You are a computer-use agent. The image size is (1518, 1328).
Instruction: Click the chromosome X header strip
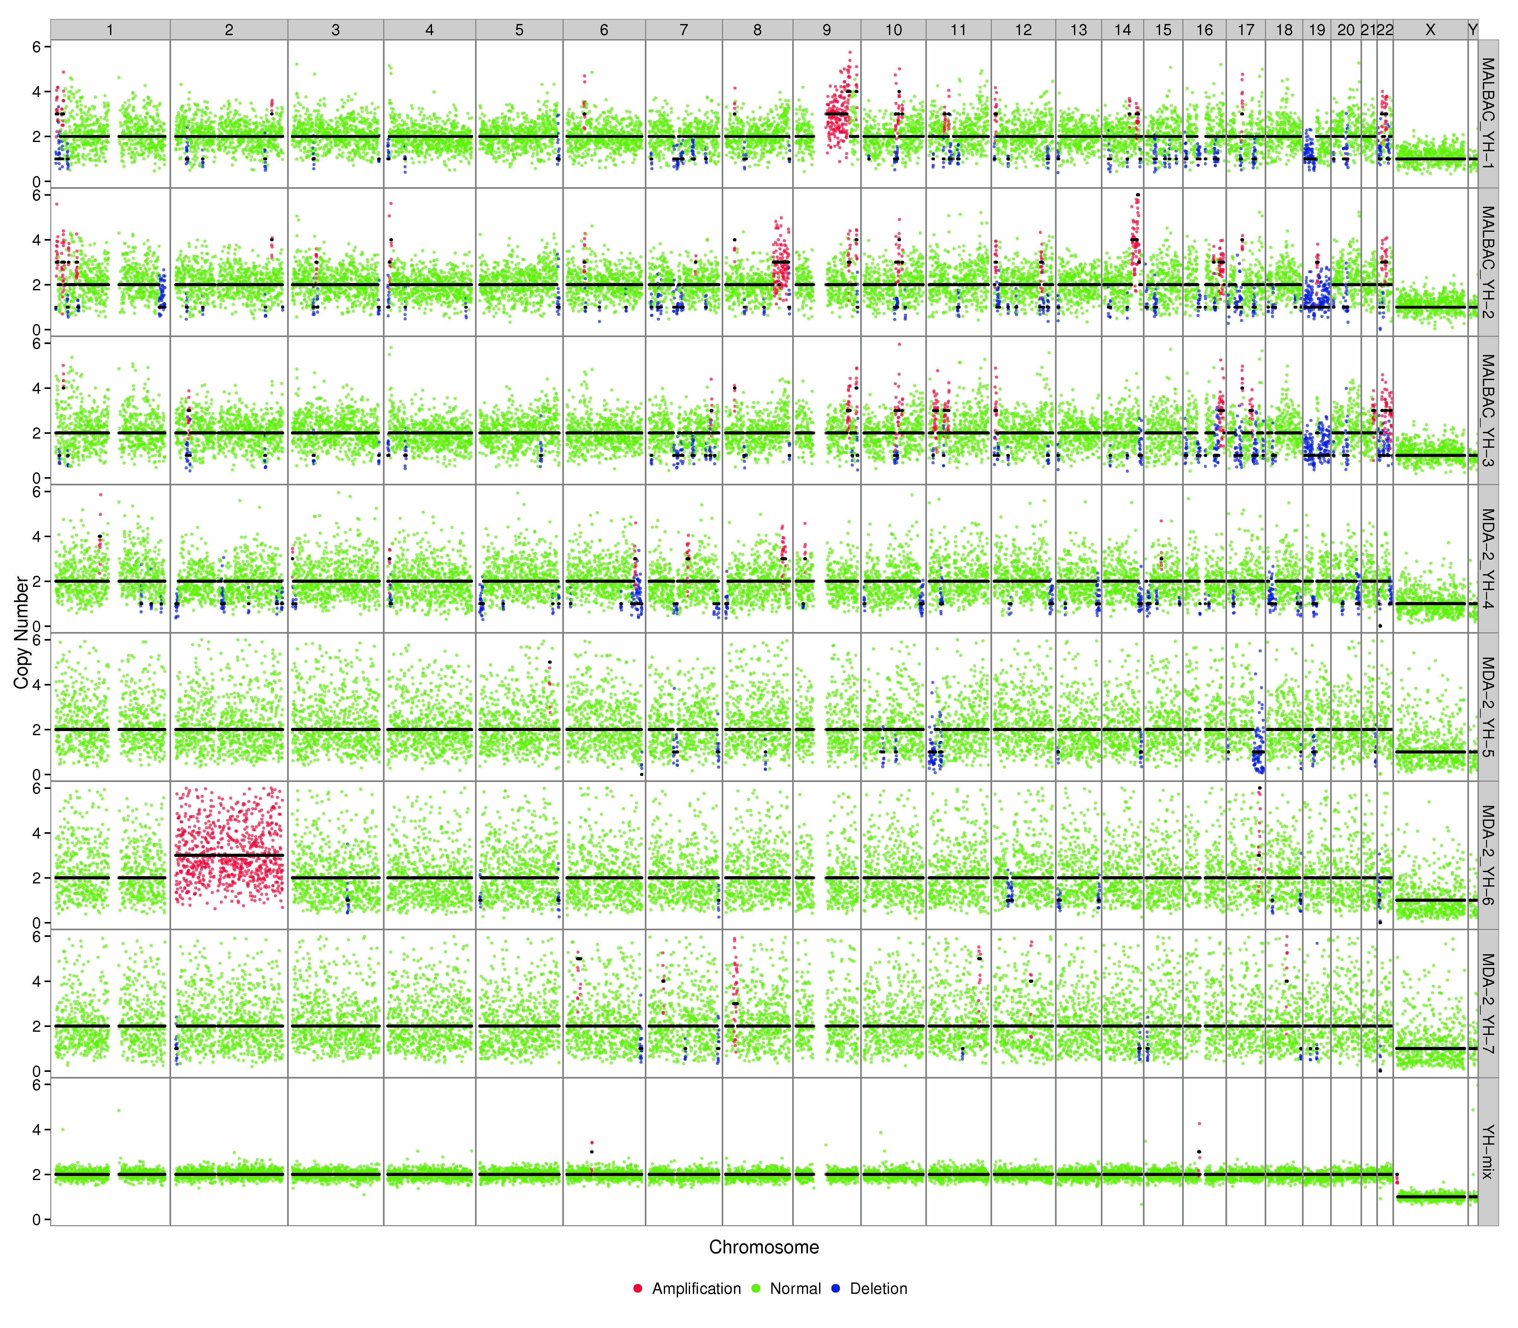coord(1430,30)
